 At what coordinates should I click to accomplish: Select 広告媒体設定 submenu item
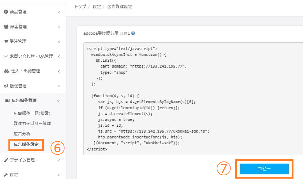coord(26,144)
